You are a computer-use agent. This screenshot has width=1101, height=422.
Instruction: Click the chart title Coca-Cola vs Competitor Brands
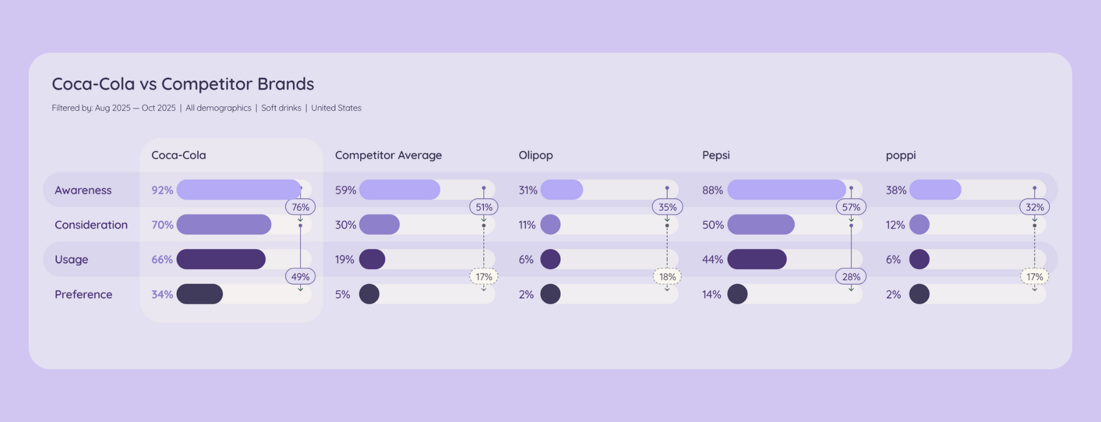coord(183,84)
